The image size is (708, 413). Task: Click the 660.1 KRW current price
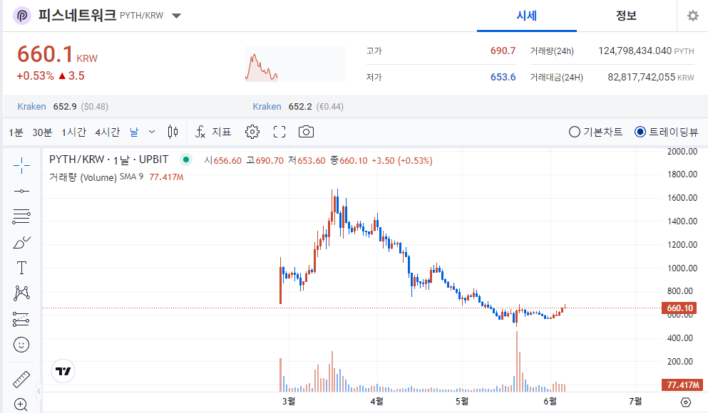[57, 55]
